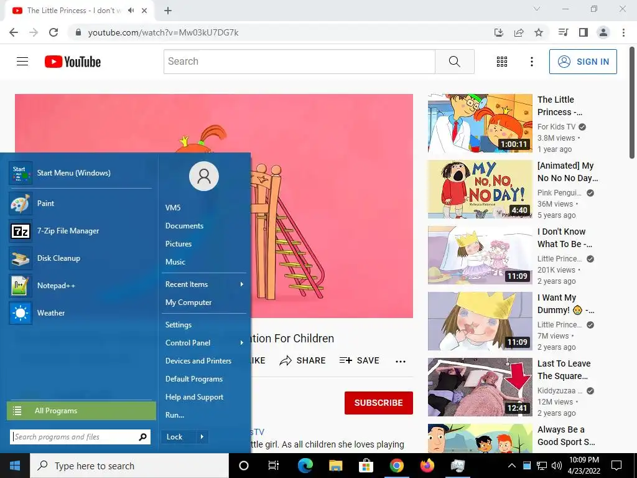Screen dimensions: 637x478
Task: Open the YouTube apps grid icon
Action: pos(502,62)
